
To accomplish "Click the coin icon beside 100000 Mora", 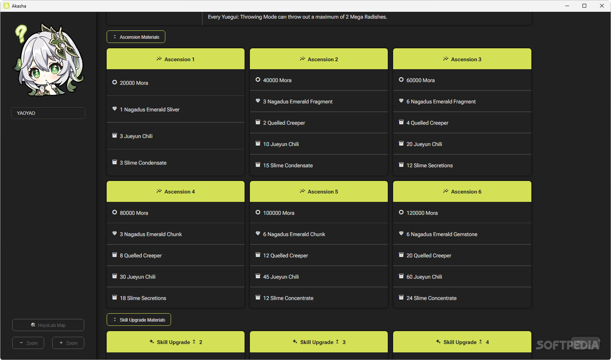I will [x=258, y=212].
